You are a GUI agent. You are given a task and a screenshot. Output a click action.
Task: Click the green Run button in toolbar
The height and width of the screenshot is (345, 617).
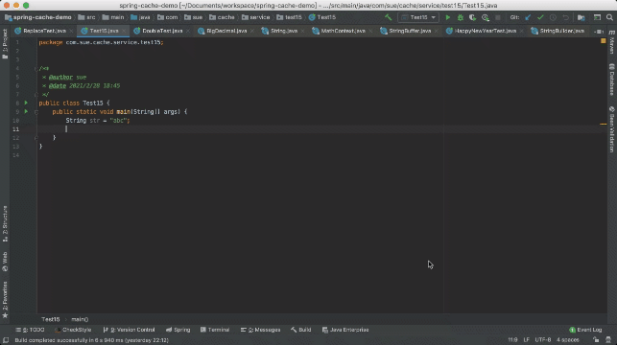(448, 17)
